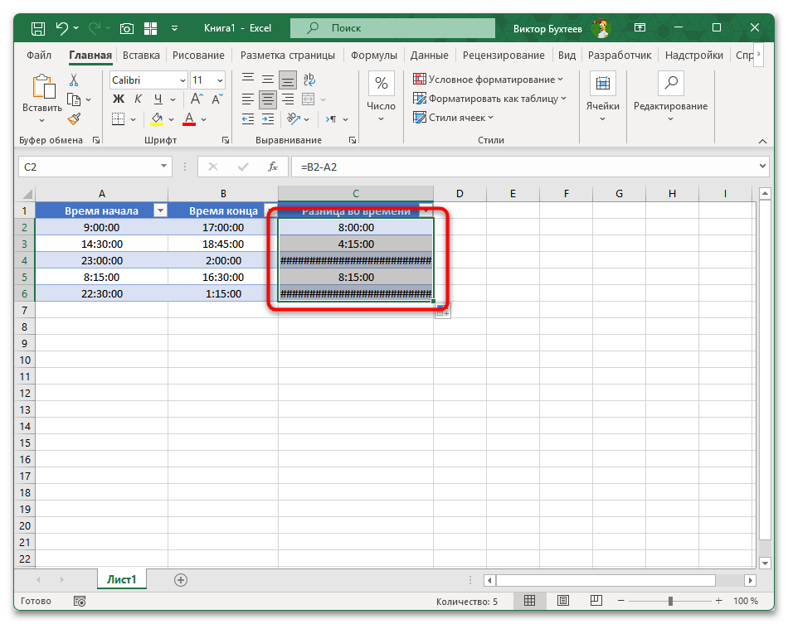Click the Insert Function fx icon

[272, 167]
